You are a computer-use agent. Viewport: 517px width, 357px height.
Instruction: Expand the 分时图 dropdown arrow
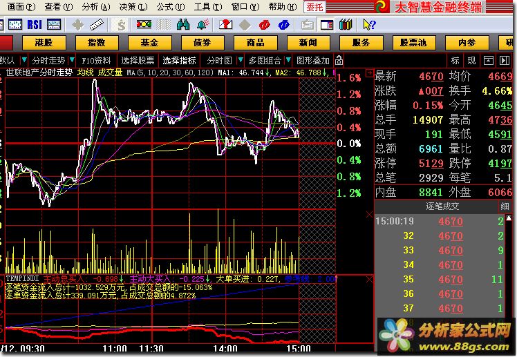[x=241, y=60]
